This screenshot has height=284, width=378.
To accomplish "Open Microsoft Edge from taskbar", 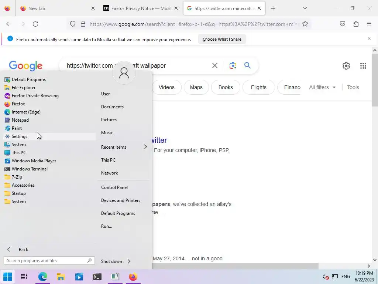I will pyautogui.click(x=43, y=277).
